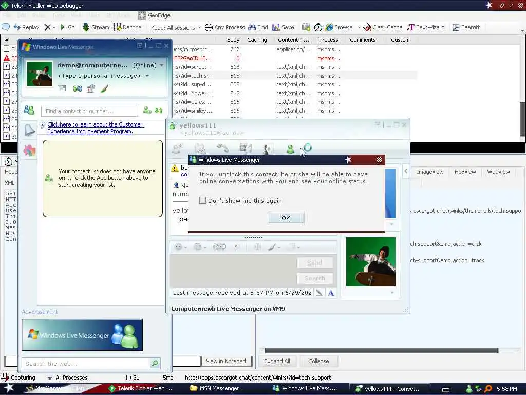Open Find using the binoculars icon
This screenshot has width=526, height=395.
click(252, 27)
